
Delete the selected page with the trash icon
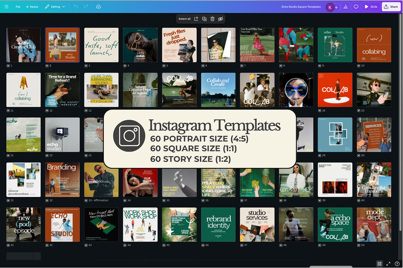pos(212,19)
